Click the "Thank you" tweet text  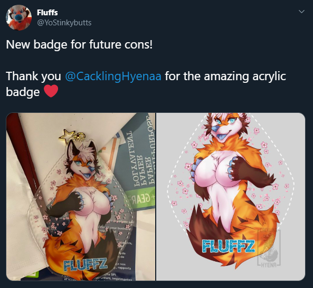(x=33, y=76)
